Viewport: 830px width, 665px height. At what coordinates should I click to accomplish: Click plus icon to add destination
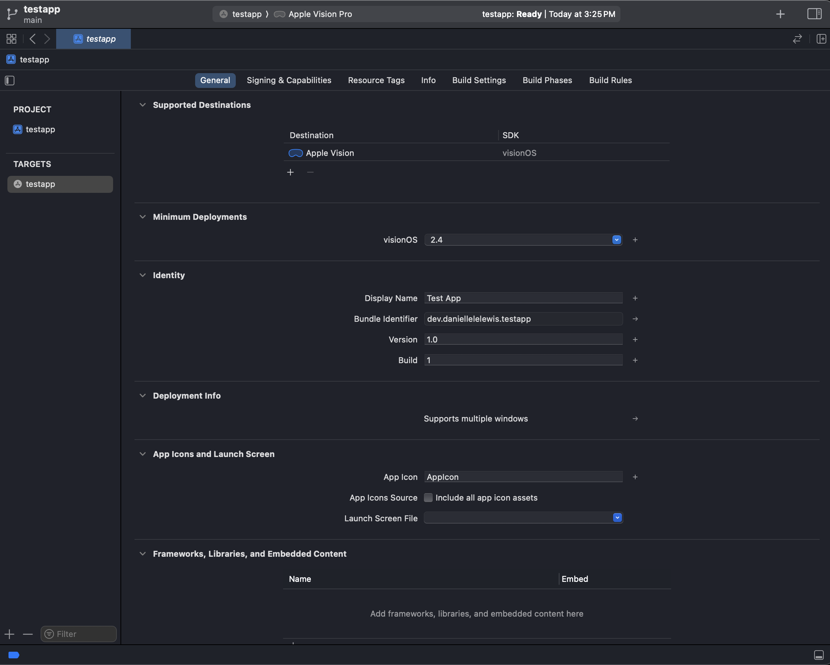tap(290, 172)
